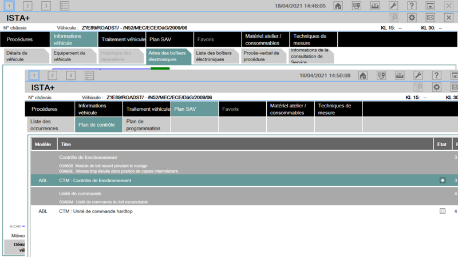Viewport: 458px width, 257px height.
Task: Open Favoris in front window
Action: tap(242, 109)
